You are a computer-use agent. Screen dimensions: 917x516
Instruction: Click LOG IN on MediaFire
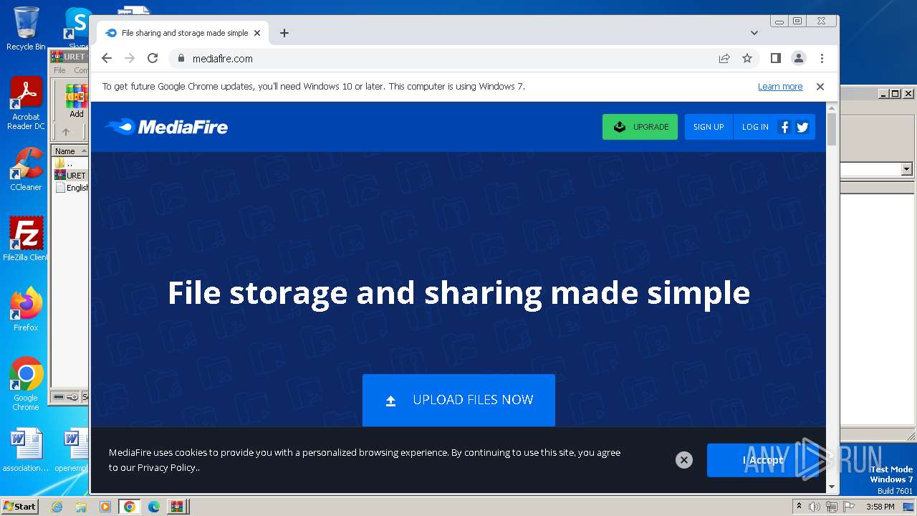tap(755, 127)
